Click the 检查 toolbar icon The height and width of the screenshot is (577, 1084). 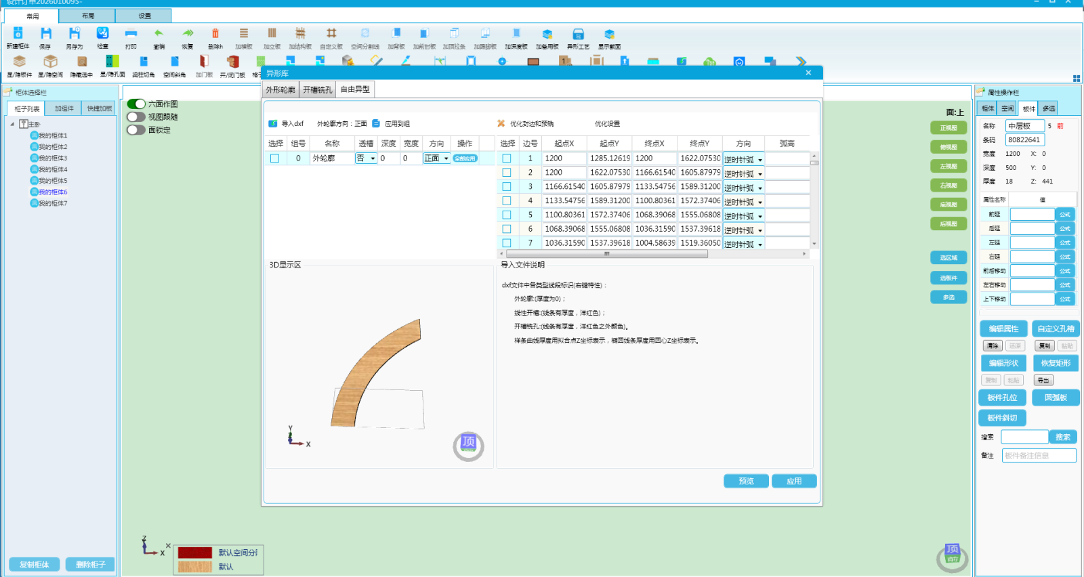(x=102, y=33)
